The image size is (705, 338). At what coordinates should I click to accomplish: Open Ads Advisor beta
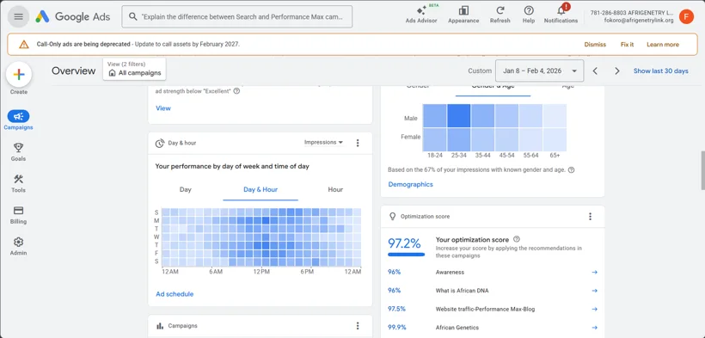tap(421, 15)
